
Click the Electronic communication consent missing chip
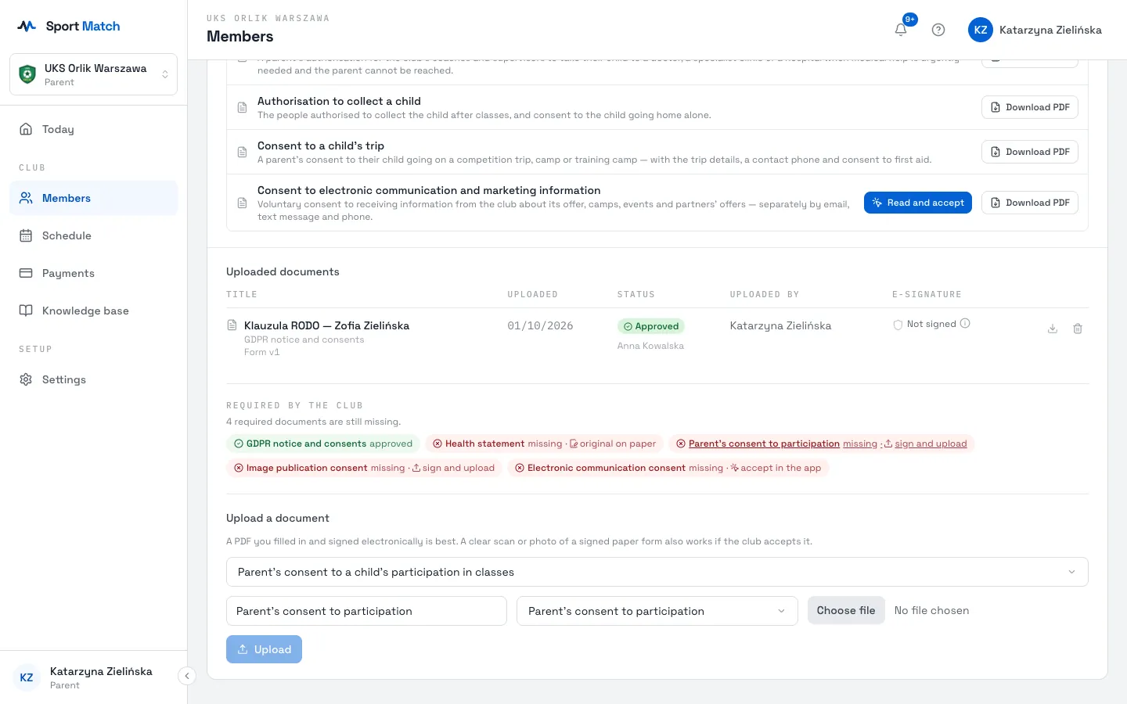668,468
